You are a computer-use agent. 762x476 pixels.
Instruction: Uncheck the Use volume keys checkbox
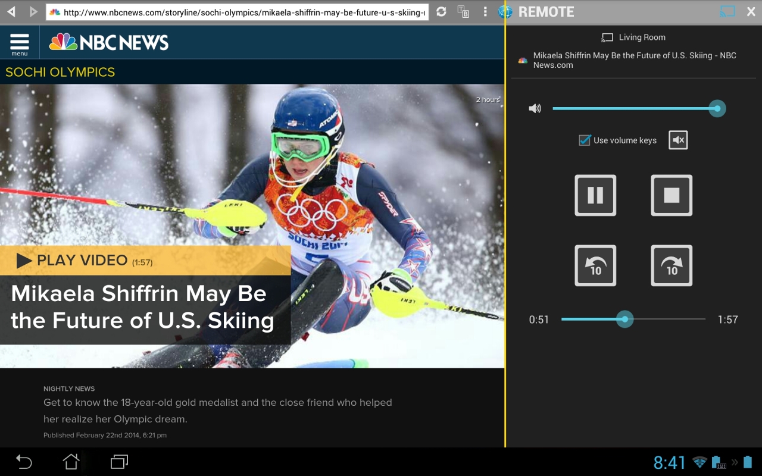click(585, 140)
